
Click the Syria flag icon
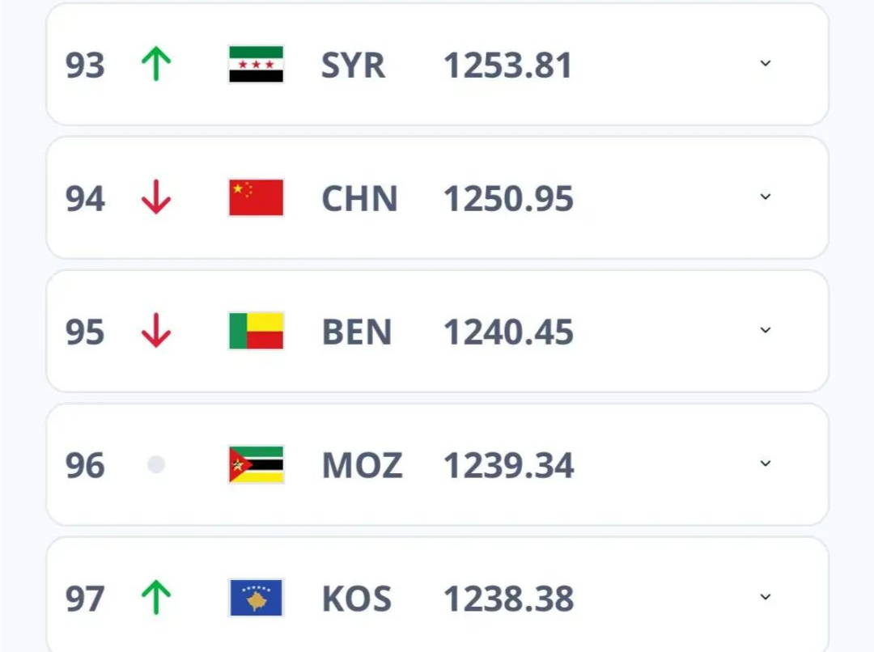pyautogui.click(x=256, y=64)
